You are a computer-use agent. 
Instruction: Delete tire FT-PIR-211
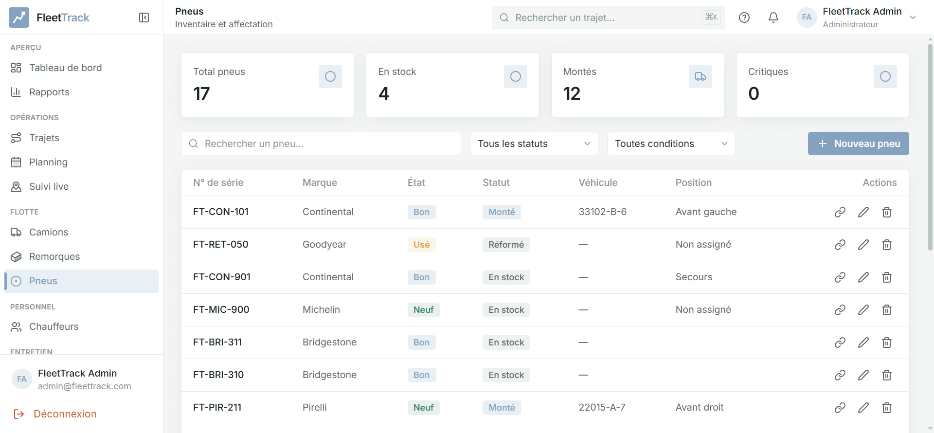(x=887, y=408)
